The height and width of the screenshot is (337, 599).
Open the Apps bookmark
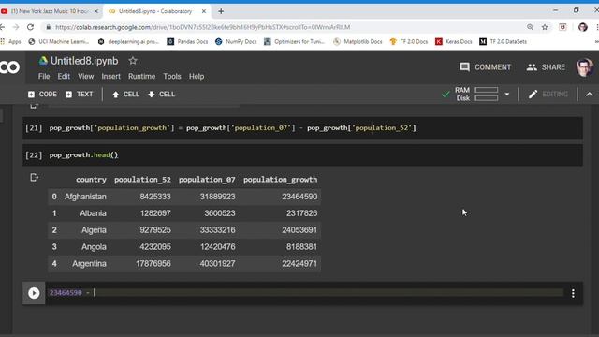[x=10, y=41]
